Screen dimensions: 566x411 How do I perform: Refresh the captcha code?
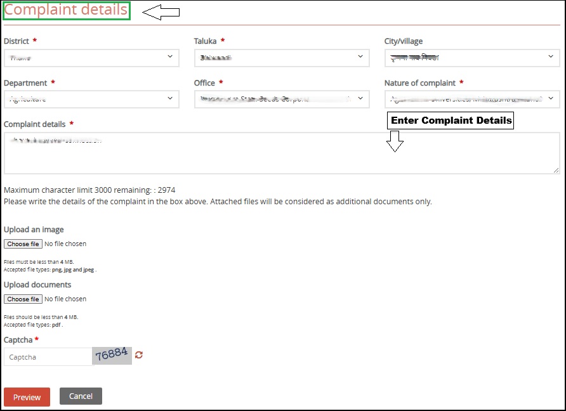139,355
